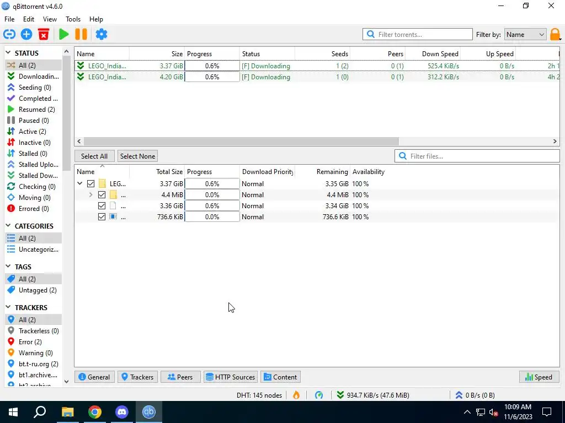Select the Stalled Uploading filter
Screen dimensions: 565x423
[33, 165]
